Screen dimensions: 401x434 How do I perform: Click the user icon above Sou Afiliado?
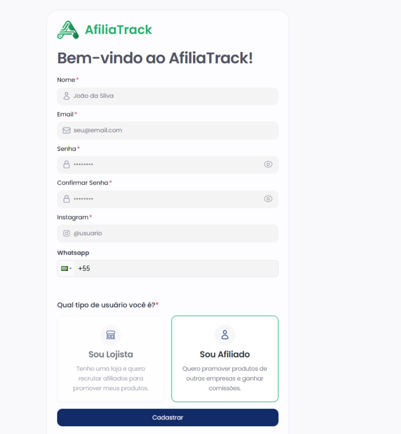pos(225,335)
